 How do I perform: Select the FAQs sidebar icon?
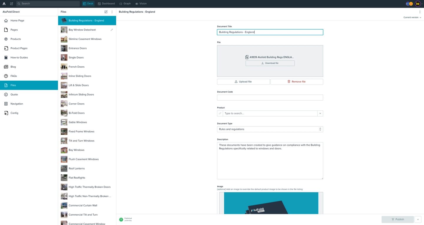coord(6,76)
